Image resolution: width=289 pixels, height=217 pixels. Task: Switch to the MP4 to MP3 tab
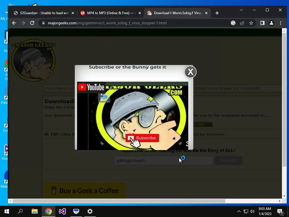[x=111, y=13]
